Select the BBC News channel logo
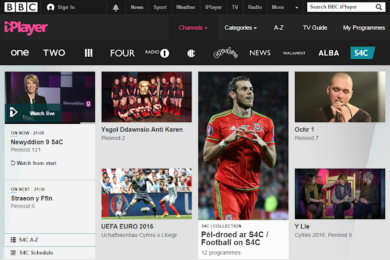 point(260,53)
